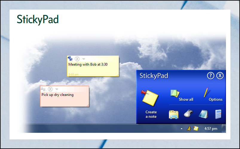This screenshot has height=149, width=240.
Task: Click the pinned yellow note Create icon
Action: tap(149, 98)
